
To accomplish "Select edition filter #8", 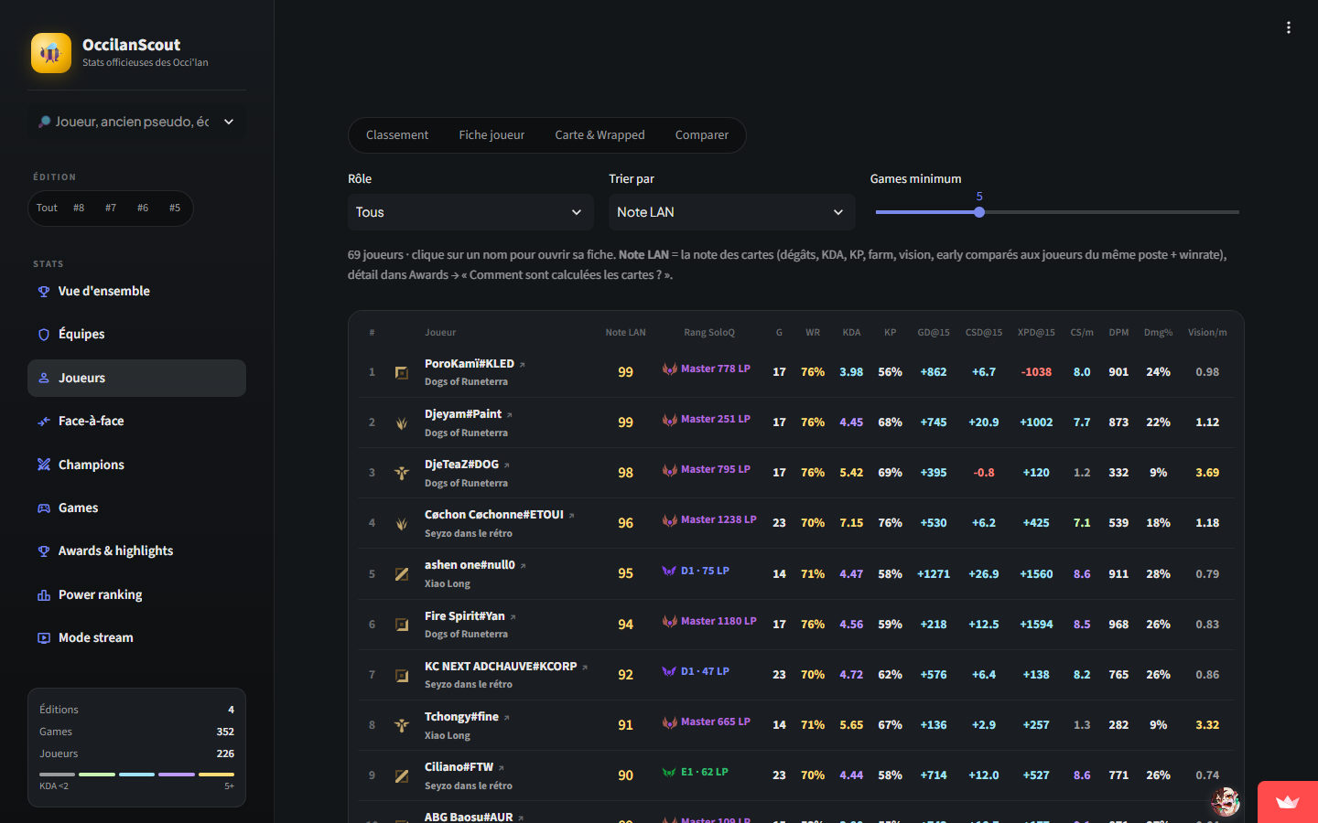I will [x=79, y=208].
